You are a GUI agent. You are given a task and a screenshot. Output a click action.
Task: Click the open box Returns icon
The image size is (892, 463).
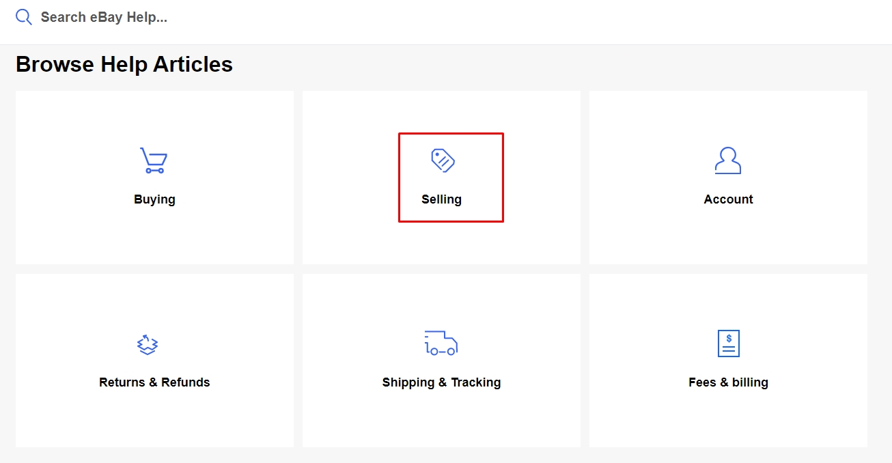pos(148,344)
